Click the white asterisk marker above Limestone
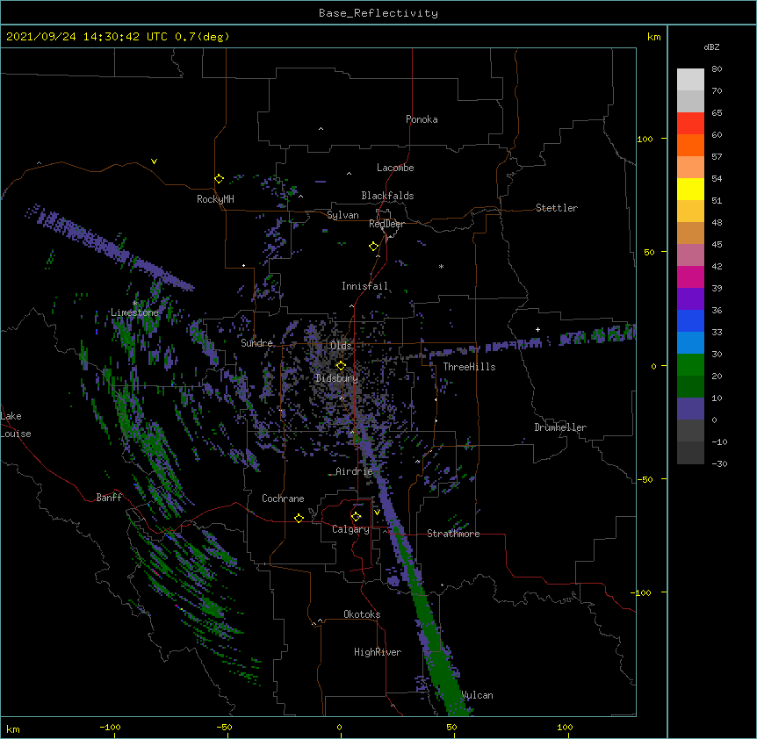The image size is (757, 739). click(134, 304)
